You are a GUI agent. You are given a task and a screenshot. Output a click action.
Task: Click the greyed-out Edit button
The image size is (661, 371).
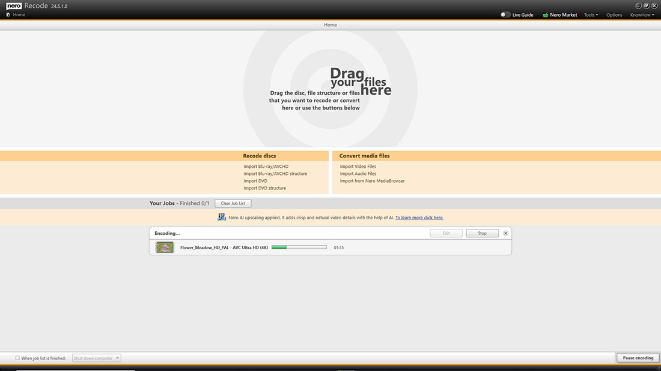pos(446,233)
